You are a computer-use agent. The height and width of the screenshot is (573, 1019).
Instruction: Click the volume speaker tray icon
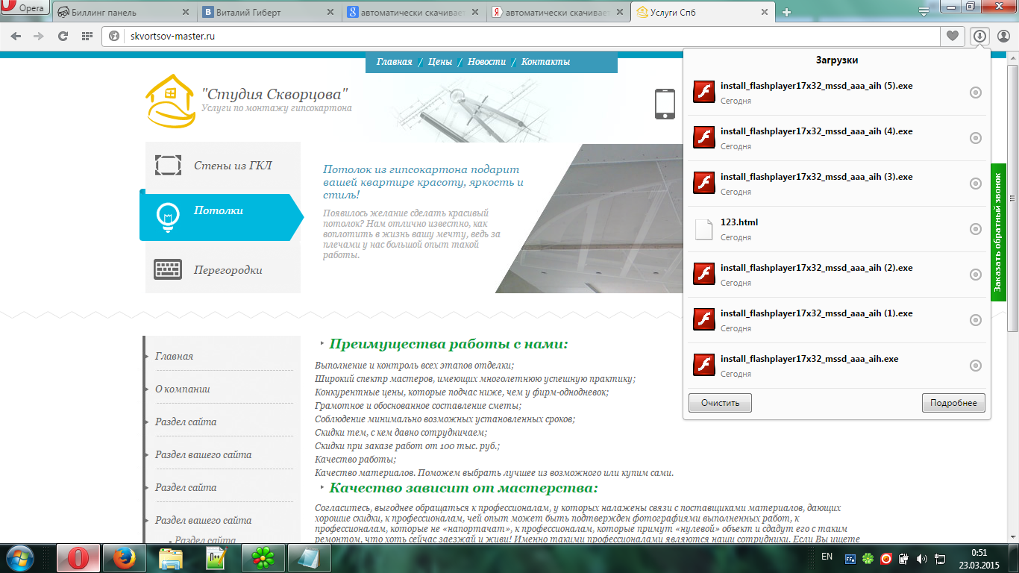(x=921, y=558)
